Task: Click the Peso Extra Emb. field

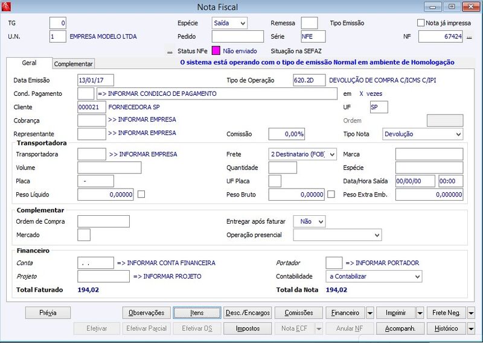Action: (x=429, y=195)
